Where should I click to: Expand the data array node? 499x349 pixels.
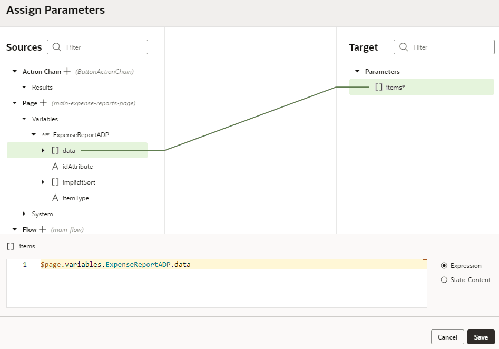[43, 150]
